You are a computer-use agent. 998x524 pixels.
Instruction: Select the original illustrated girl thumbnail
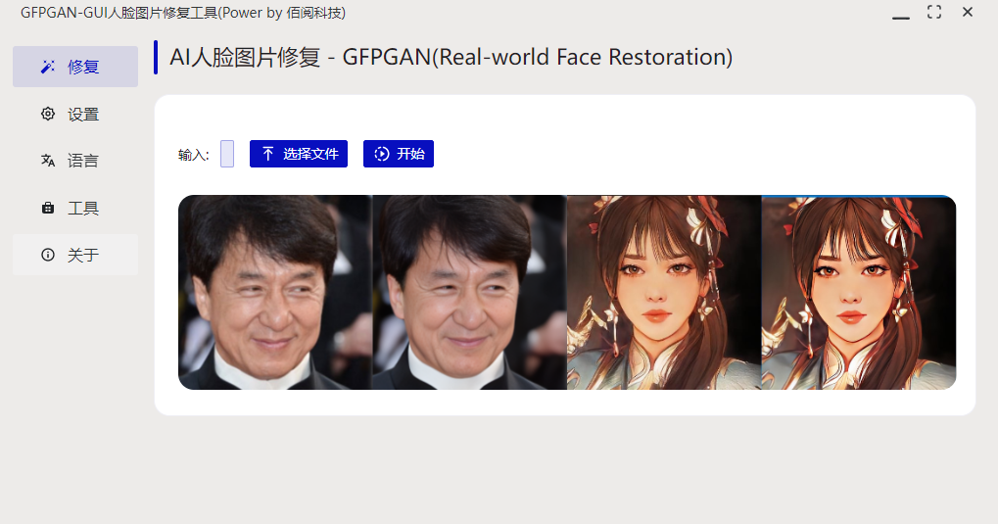(x=664, y=292)
